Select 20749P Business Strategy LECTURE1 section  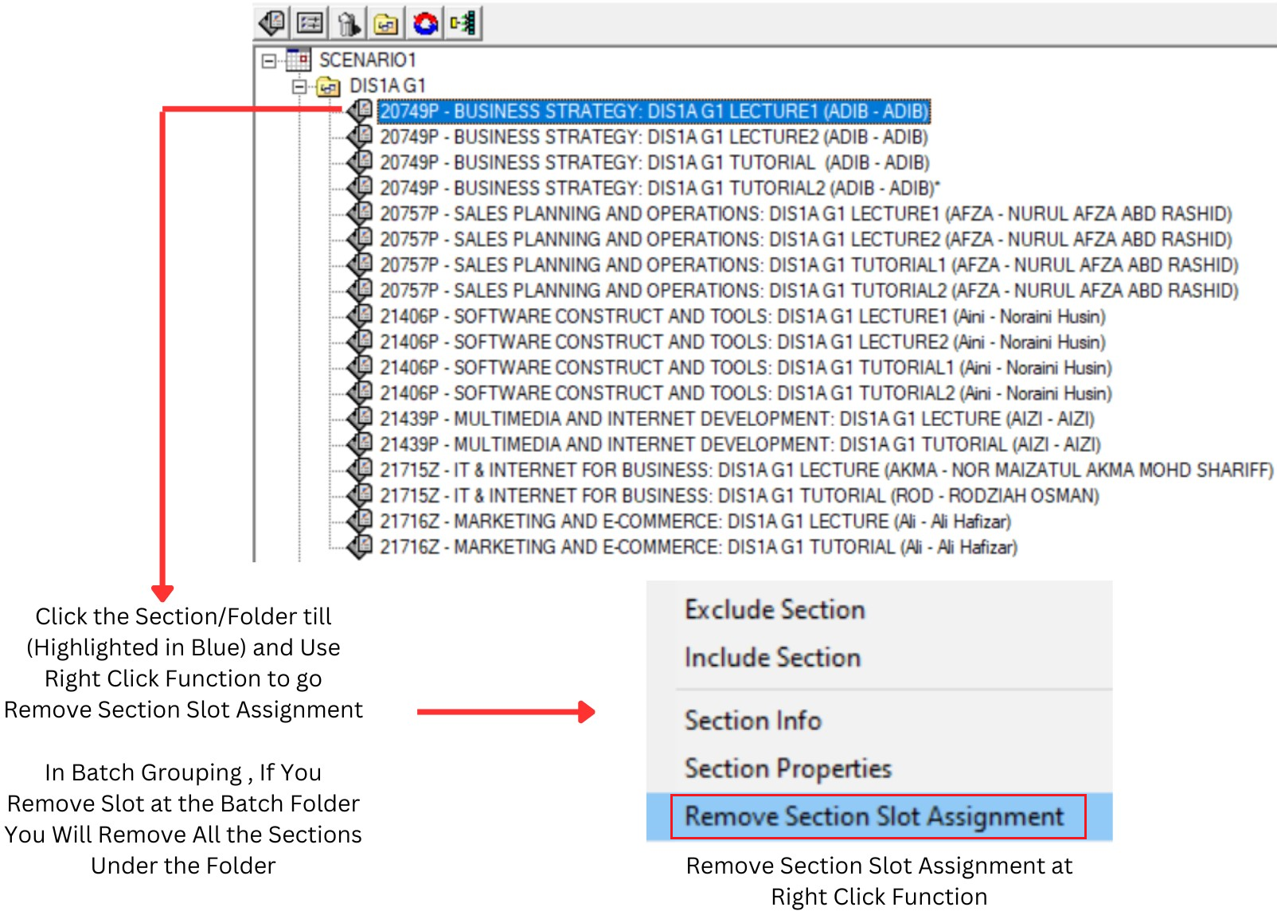tap(654, 111)
